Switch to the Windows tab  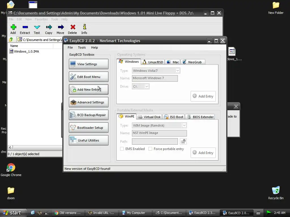coord(129,62)
